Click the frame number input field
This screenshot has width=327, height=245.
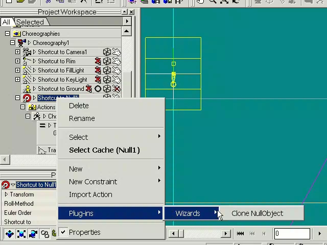(292, 234)
